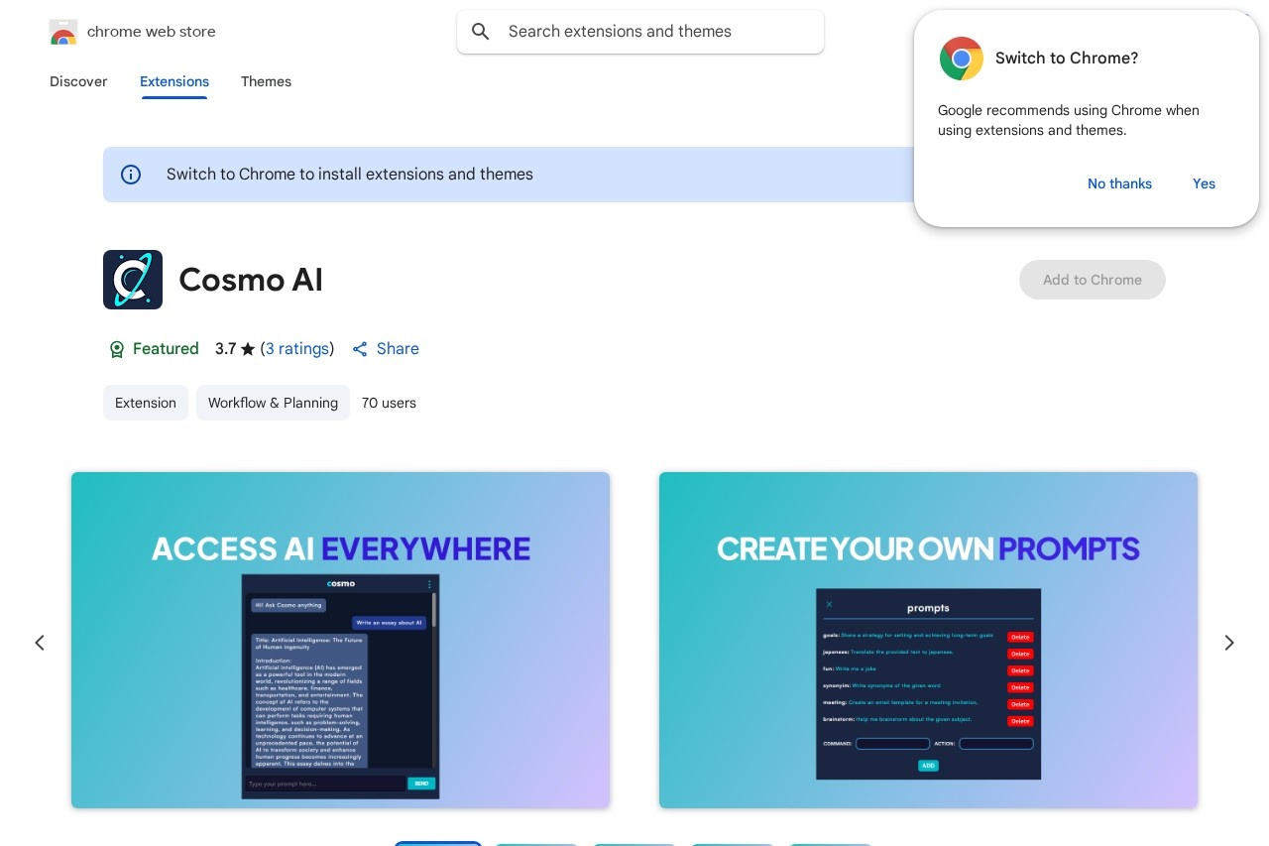Switch to the Themes tab

(x=266, y=81)
